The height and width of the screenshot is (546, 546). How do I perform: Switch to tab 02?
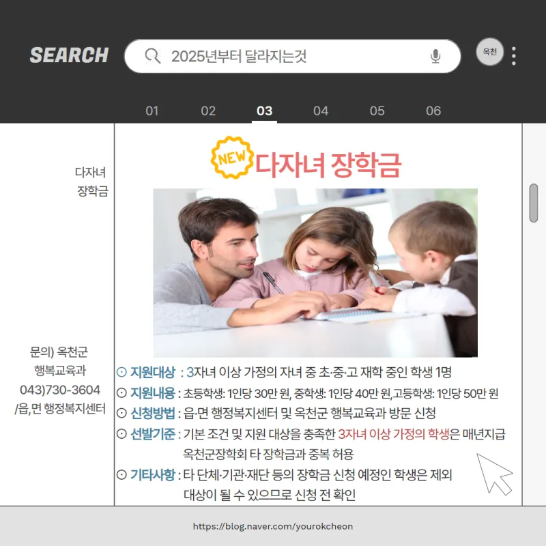(x=208, y=111)
